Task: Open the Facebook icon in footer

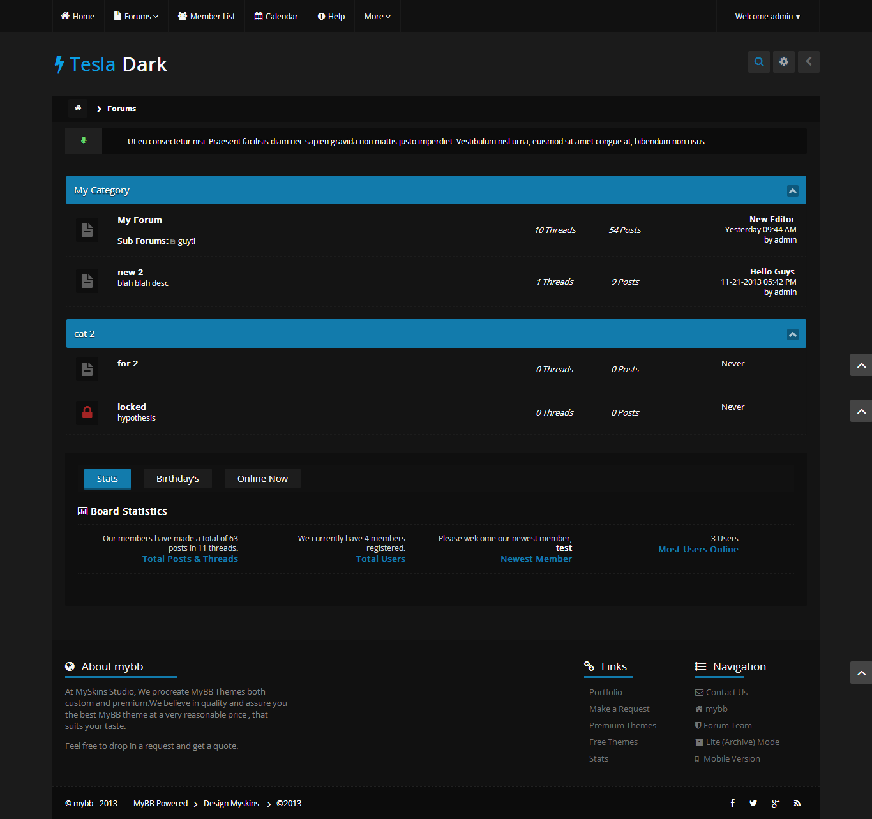Action: point(733,803)
